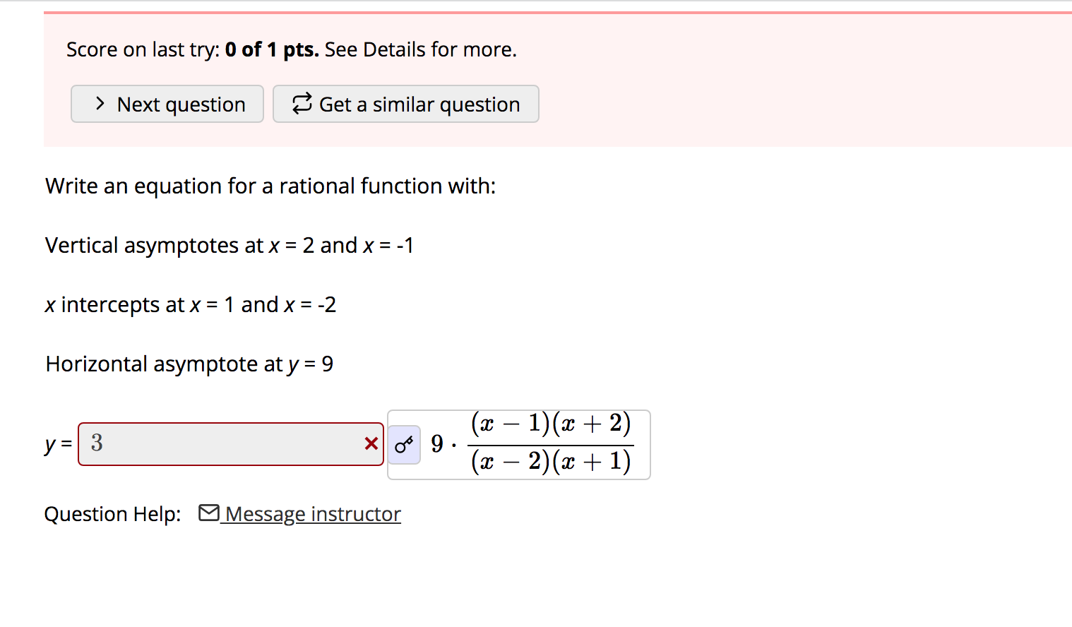Open Message instructor
Viewport: 1072px width, 627px height.
[311, 513]
